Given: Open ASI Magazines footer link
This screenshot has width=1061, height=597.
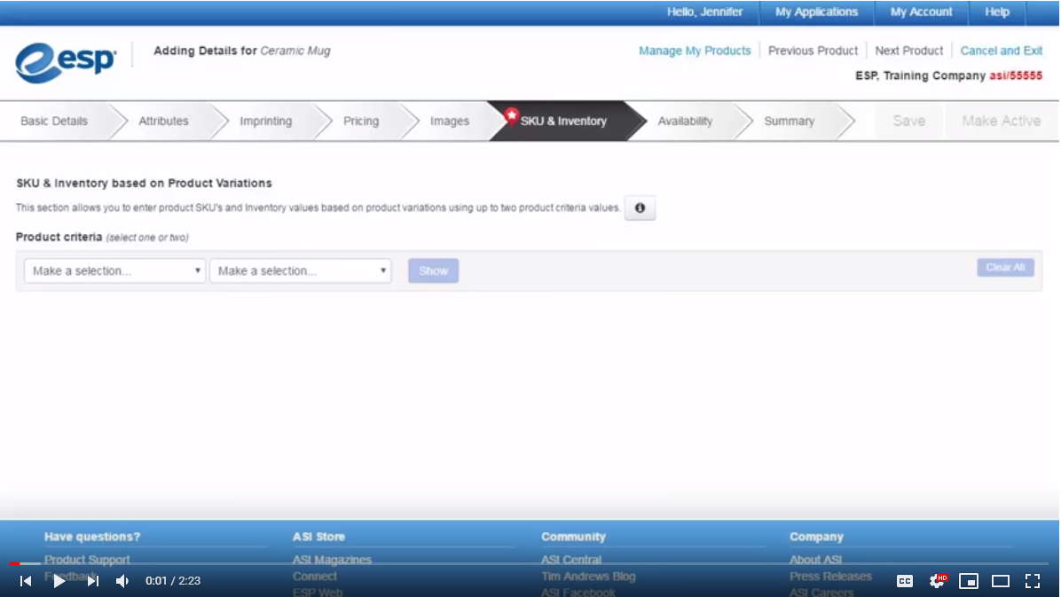Looking at the screenshot, I should (333, 560).
